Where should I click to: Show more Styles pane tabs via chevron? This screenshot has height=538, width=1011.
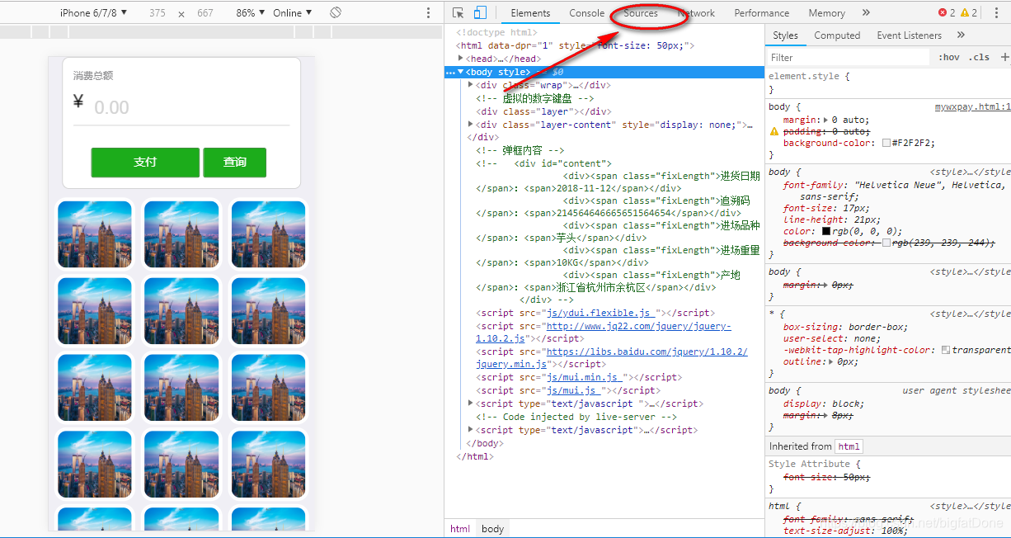click(x=961, y=35)
